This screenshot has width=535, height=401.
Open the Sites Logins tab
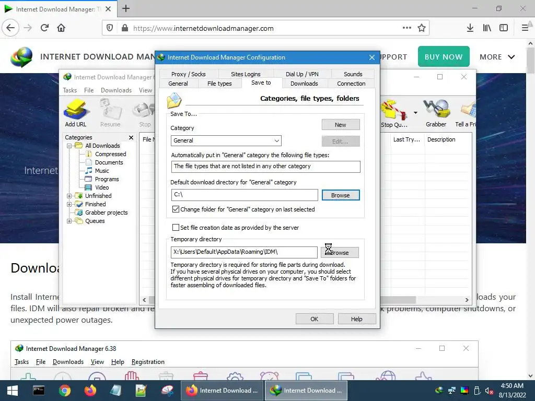pos(246,74)
